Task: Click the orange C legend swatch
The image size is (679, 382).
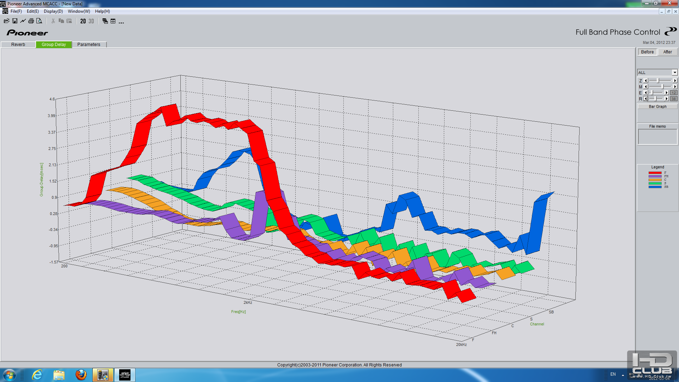Action: (x=655, y=180)
